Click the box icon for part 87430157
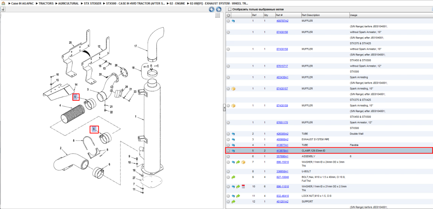The width and height of the screenshot is (433, 209). point(233,89)
